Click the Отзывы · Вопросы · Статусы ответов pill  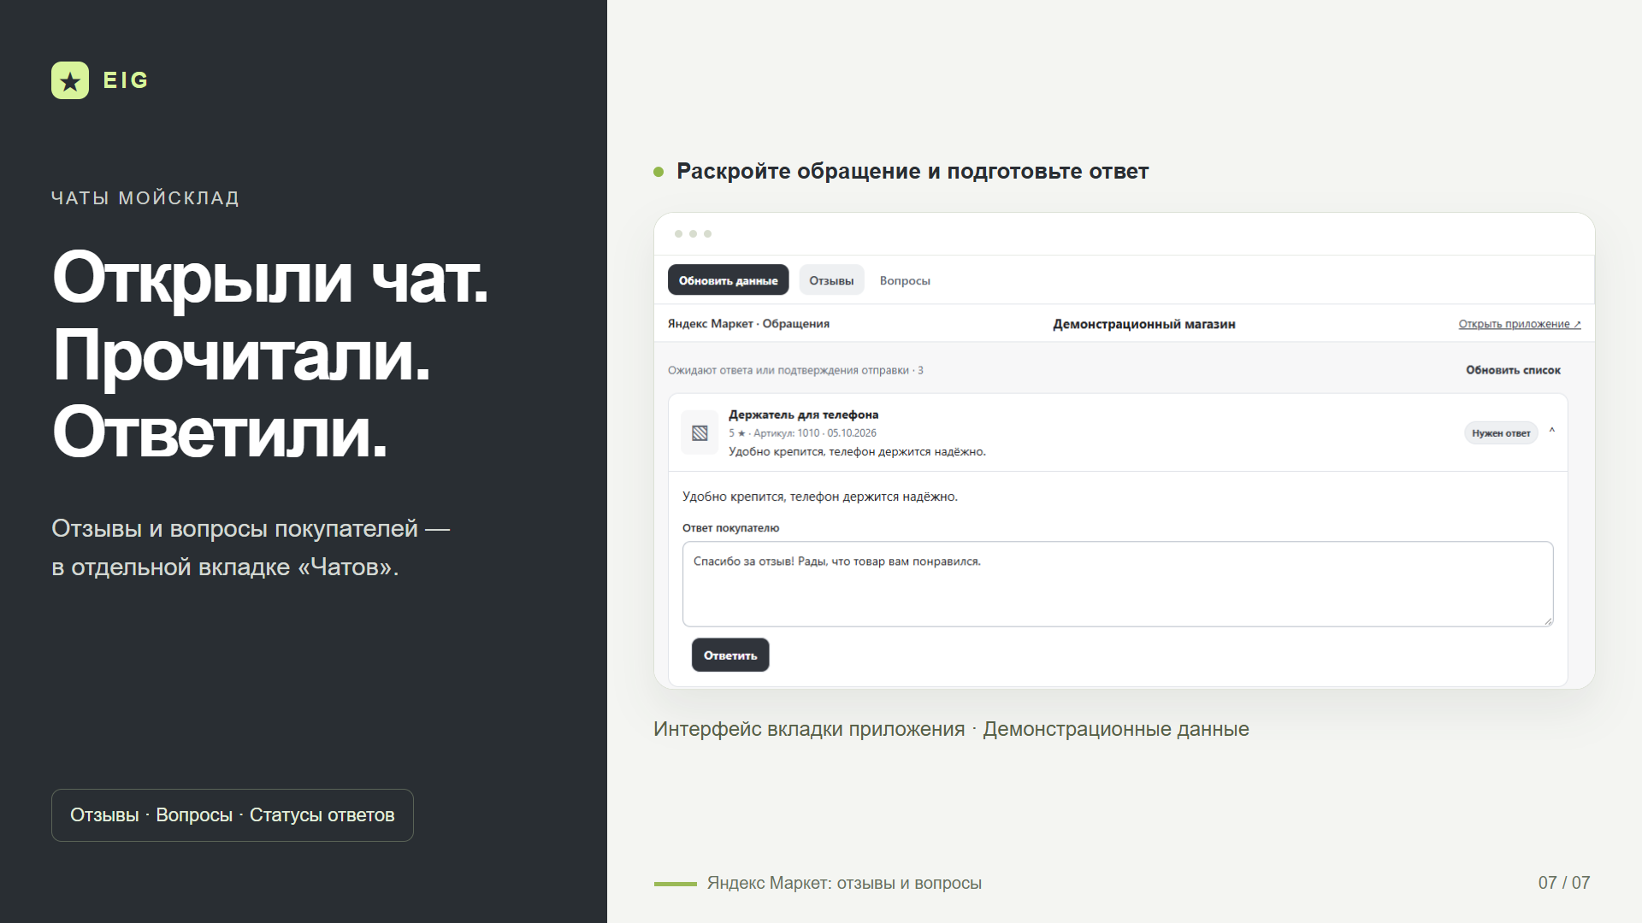(x=233, y=815)
